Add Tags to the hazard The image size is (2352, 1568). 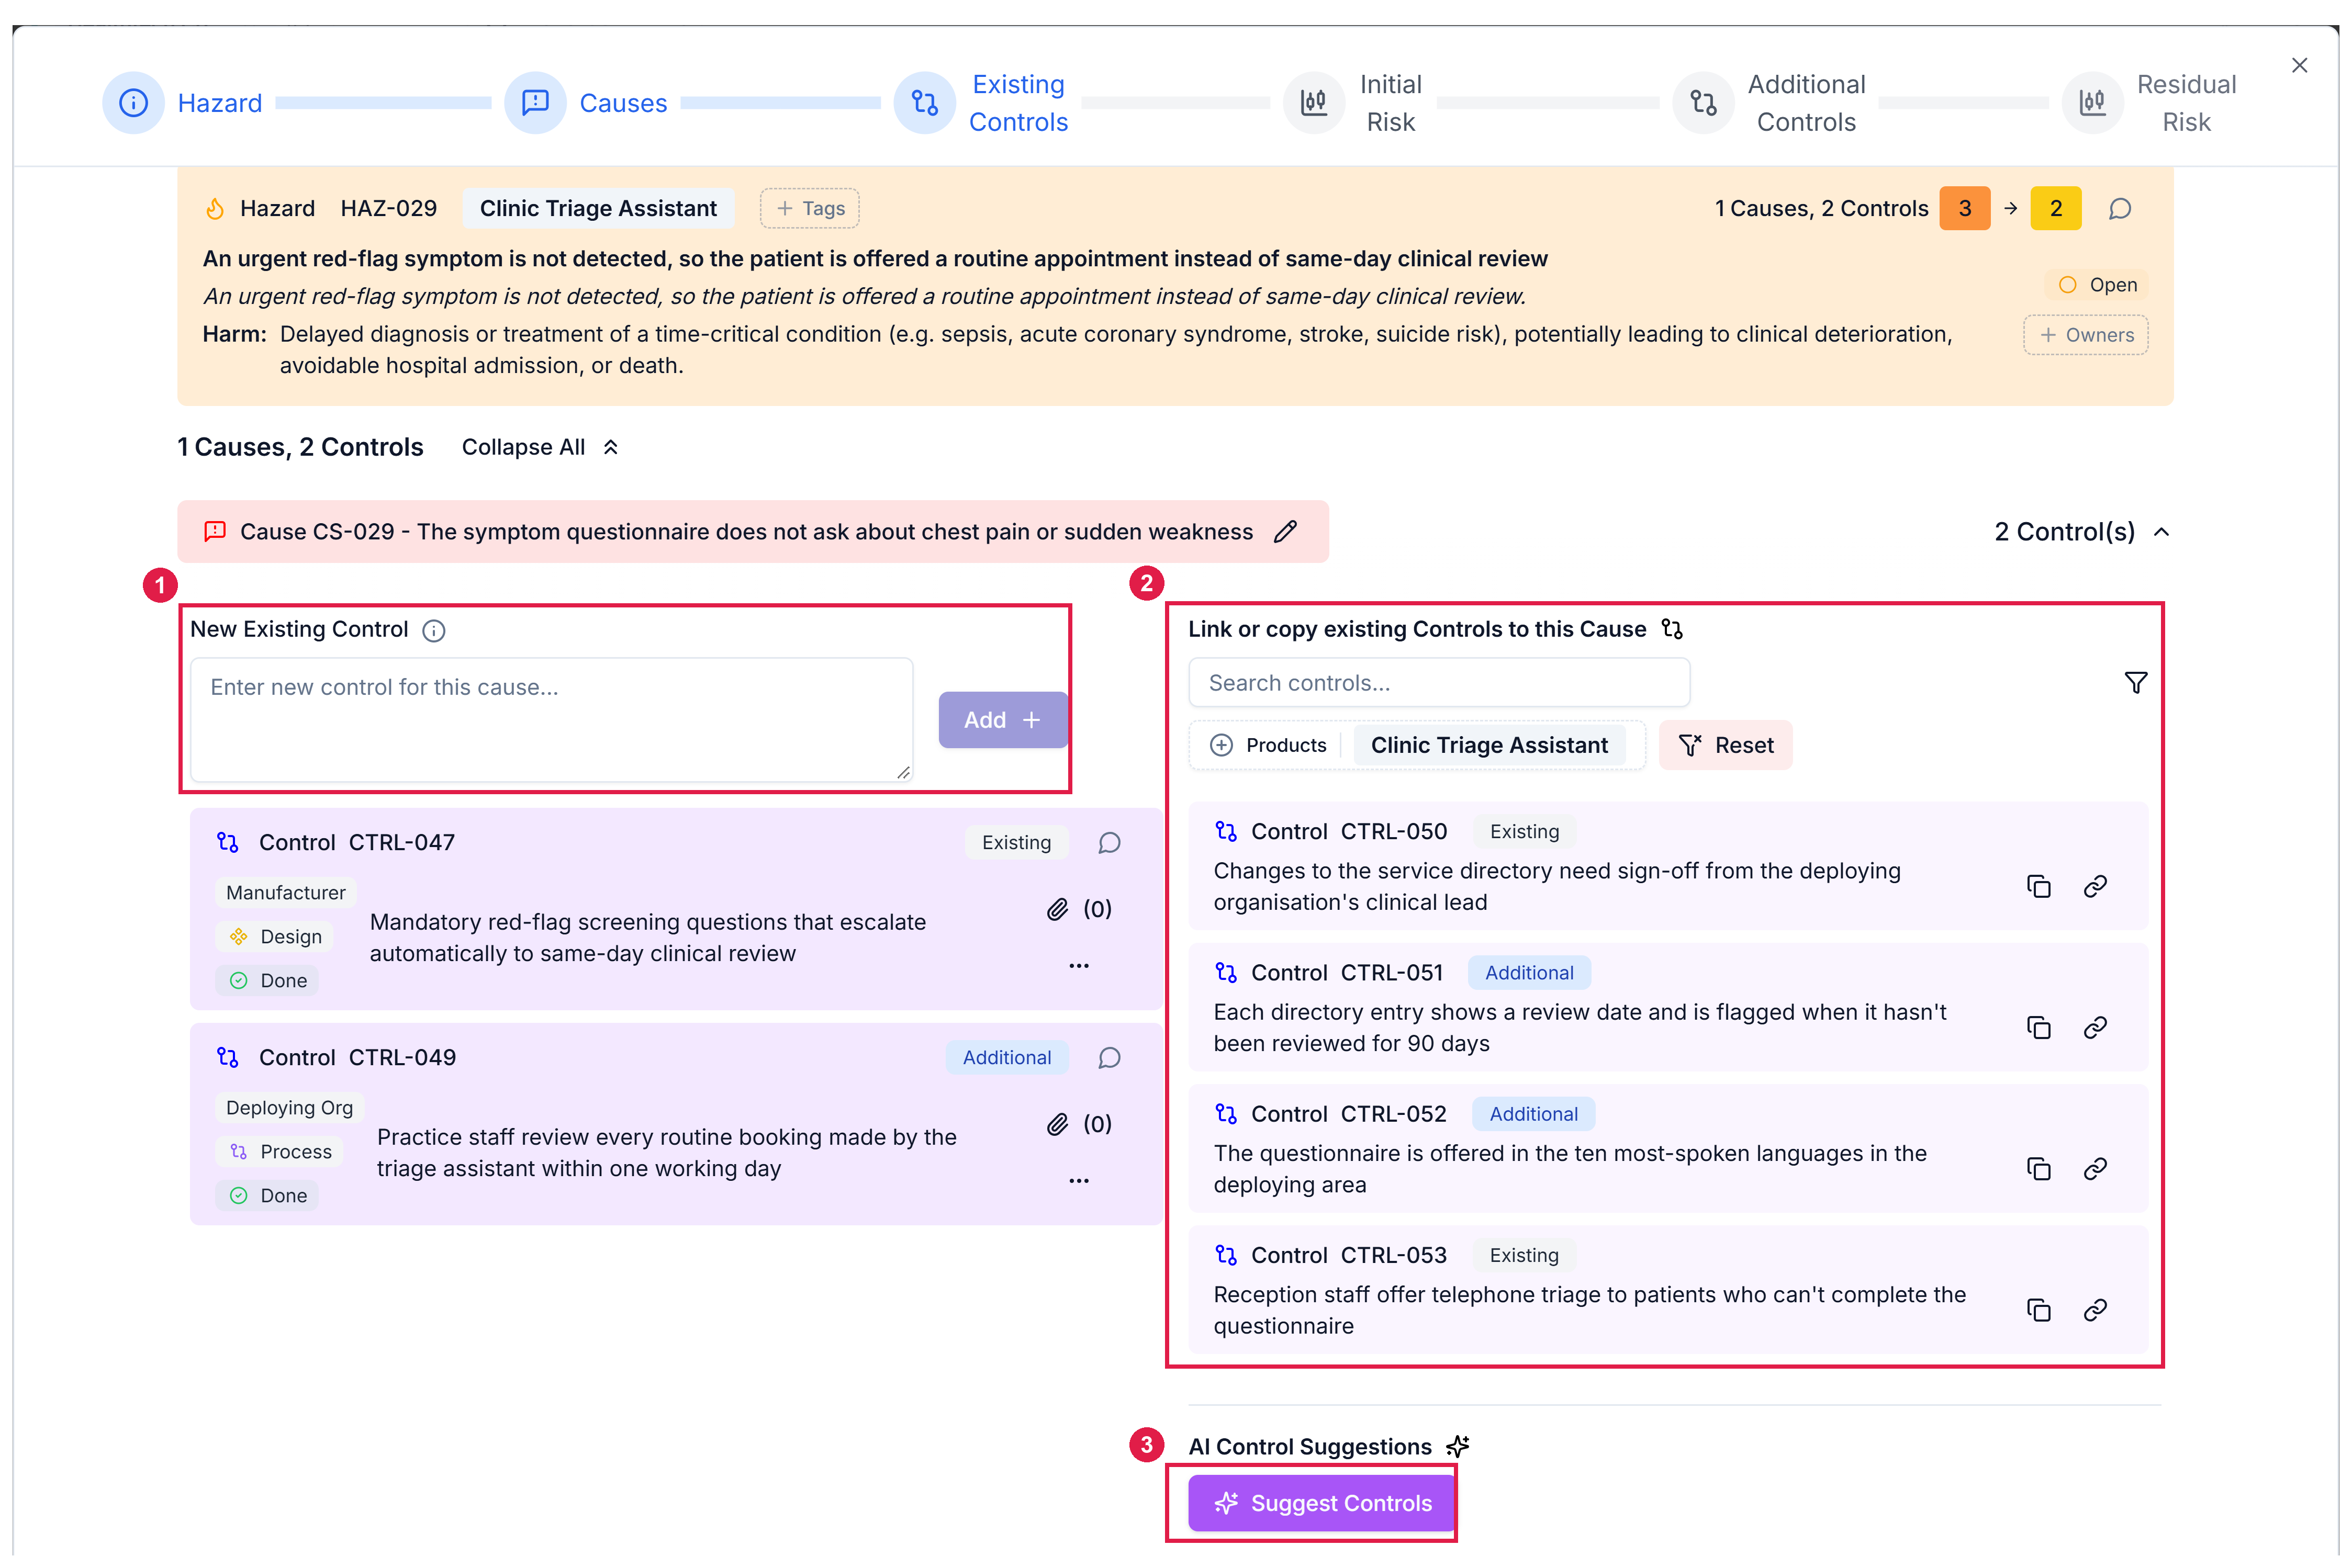(809, 209)
